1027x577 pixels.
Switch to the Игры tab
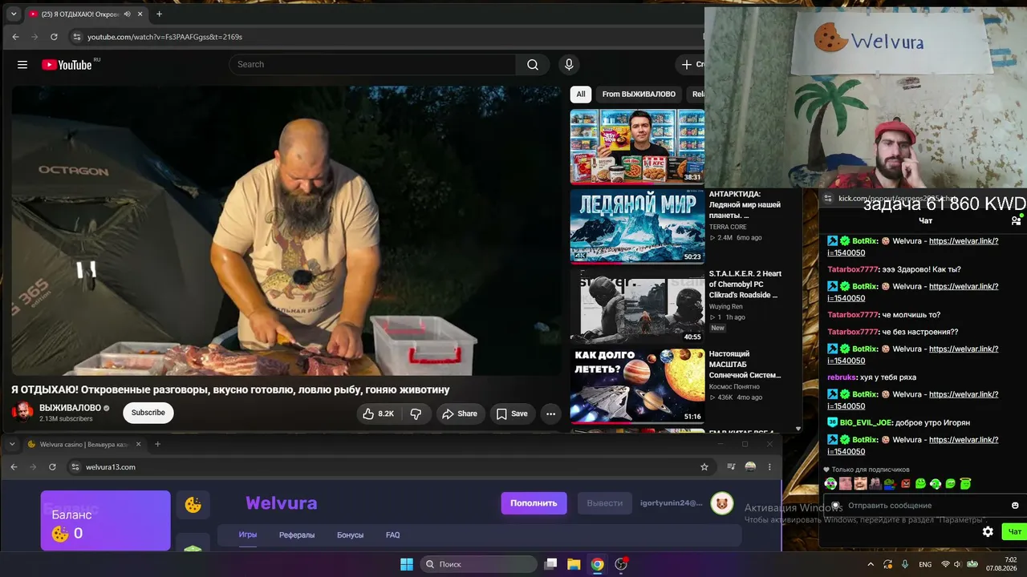248,535
